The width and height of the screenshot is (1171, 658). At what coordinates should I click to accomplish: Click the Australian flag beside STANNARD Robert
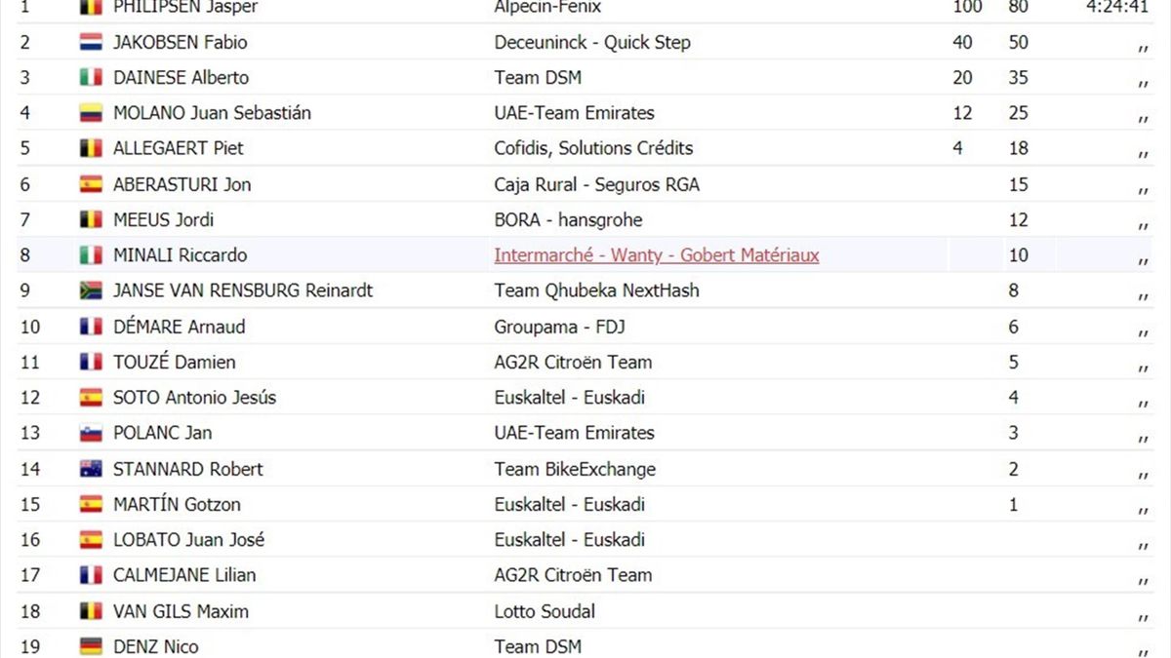91,469
